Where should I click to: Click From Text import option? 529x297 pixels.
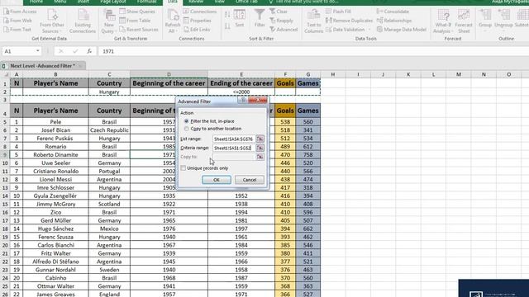[x=17, y=30]
